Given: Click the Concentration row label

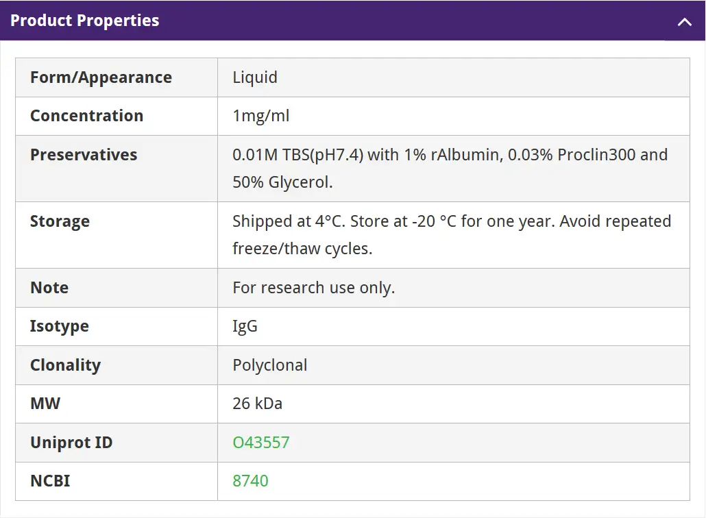Looking at the screenshot, I should pyautogui.click(x=86, y=116).
